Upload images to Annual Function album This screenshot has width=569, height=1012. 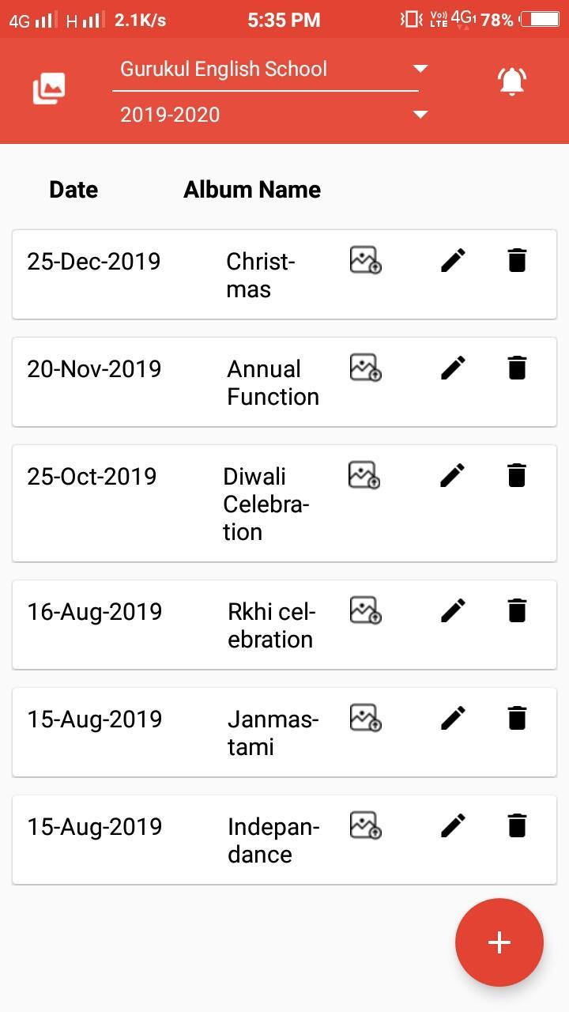point(365,368)
